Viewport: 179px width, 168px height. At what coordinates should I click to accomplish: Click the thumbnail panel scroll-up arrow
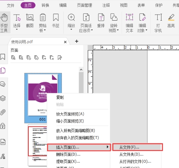click(81, 69)
